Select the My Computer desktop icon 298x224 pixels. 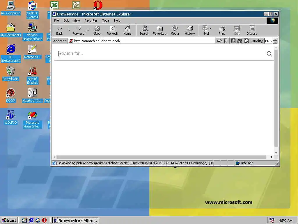pos(10,8)
